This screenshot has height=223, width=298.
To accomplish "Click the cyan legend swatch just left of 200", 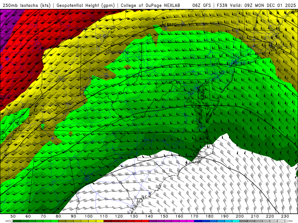I will tap(236, 221).
